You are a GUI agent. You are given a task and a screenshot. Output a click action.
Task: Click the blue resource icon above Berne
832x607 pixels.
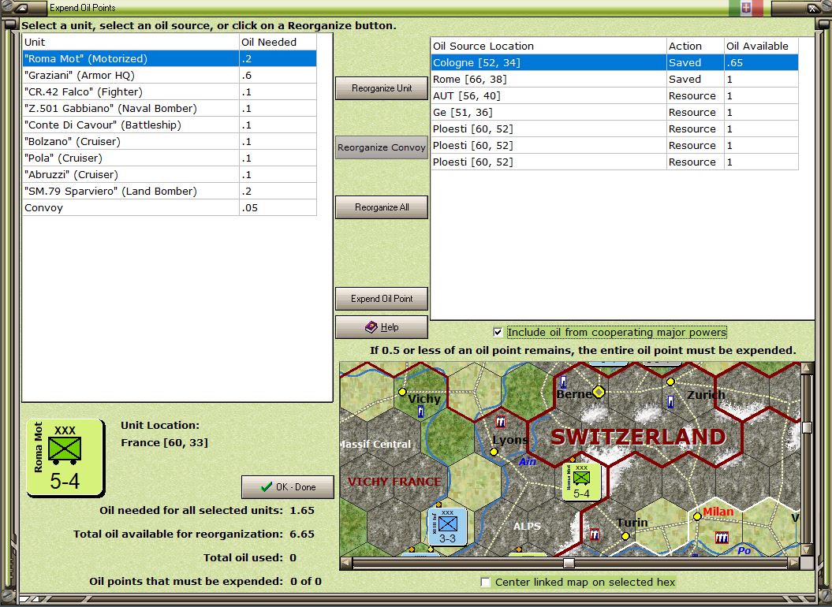pos(563,382)
